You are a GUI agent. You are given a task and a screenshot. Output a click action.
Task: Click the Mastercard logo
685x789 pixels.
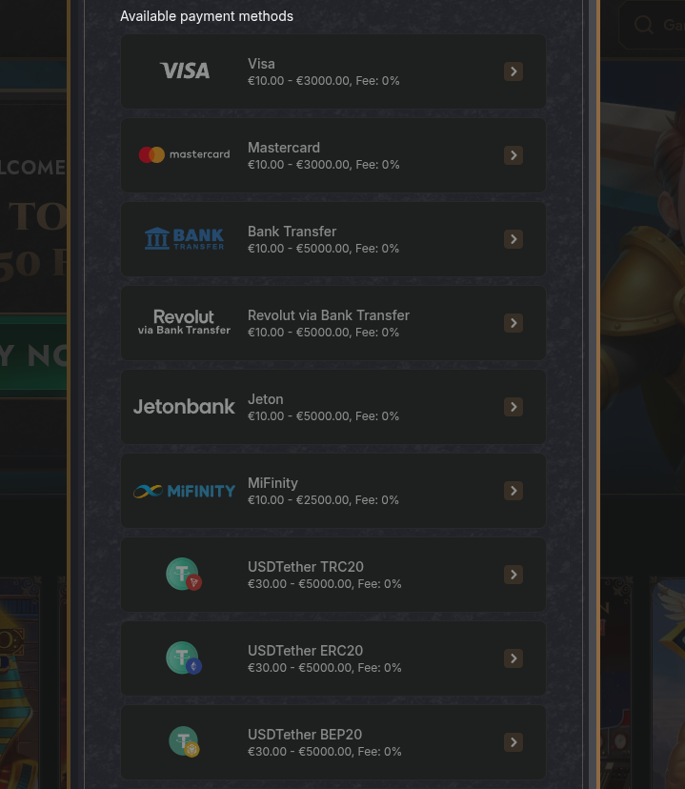[184, 154]
